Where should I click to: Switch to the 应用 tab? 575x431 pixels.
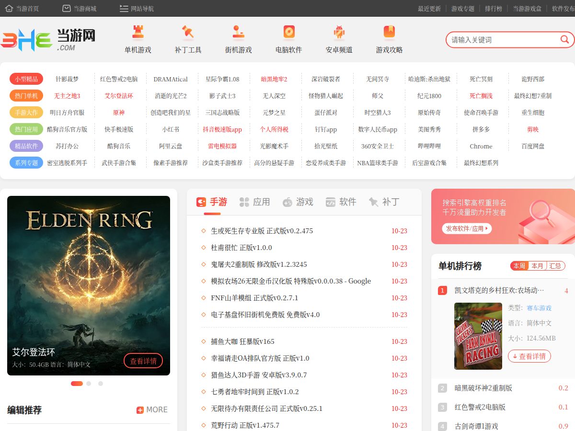pyautogui.click(x=255, y=202)
